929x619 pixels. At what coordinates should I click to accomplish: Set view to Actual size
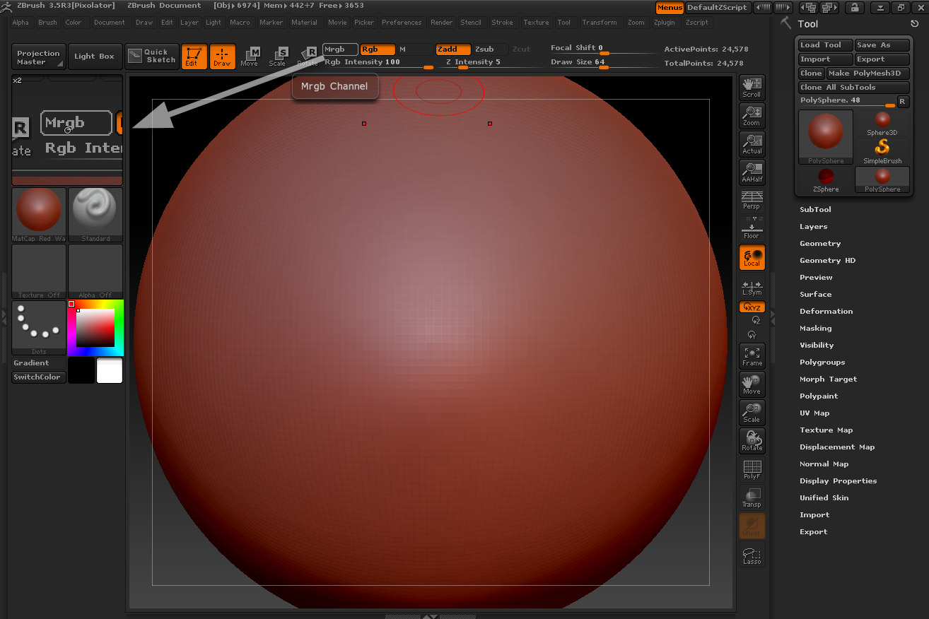(752, 144)
